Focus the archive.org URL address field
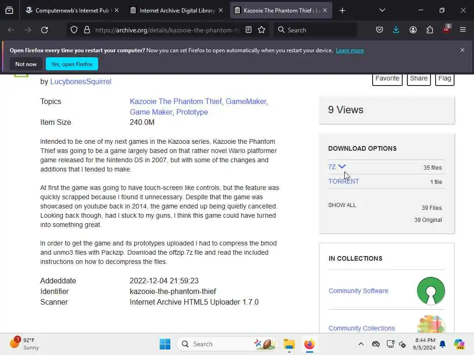 click(x=167, y=30)
